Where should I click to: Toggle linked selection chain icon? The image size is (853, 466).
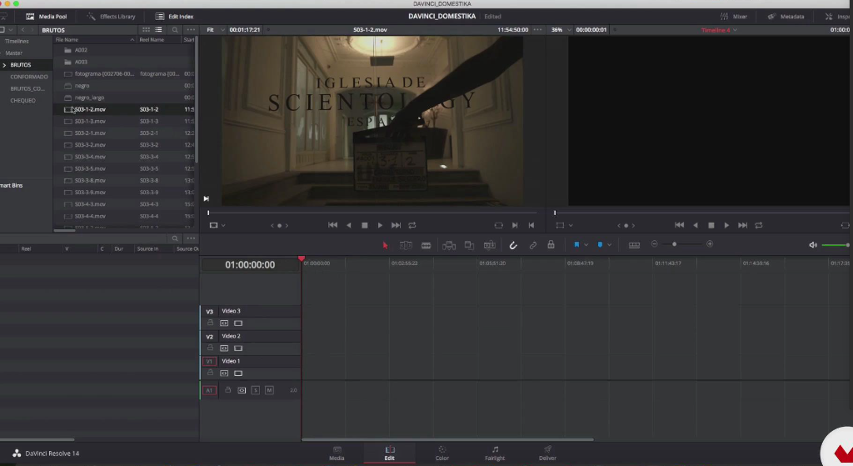533,246
